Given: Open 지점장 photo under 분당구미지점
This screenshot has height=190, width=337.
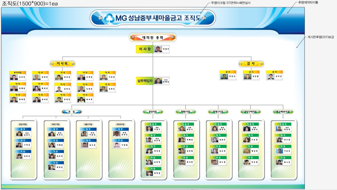Looking at the screenshot, I should click(247, 129).
